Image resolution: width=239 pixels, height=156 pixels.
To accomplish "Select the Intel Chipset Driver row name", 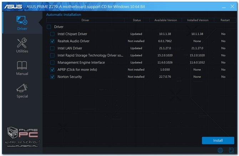I will point(72,34).
